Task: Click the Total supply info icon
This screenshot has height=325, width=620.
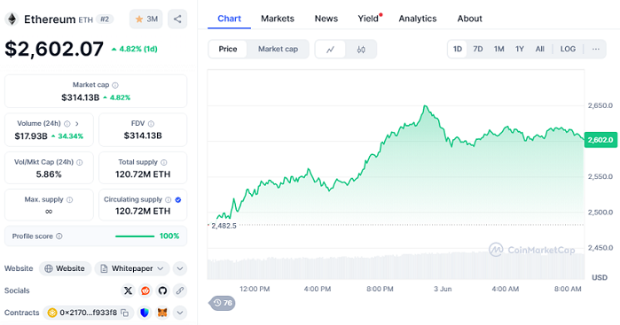Action: click(x=164, y=162)
